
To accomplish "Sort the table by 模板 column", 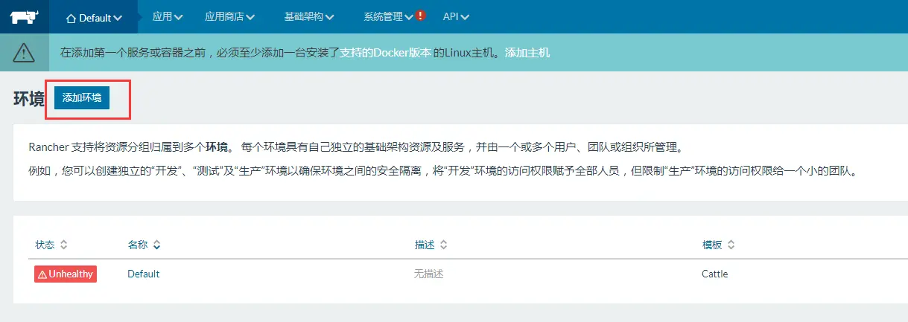I will coord(718,245).
